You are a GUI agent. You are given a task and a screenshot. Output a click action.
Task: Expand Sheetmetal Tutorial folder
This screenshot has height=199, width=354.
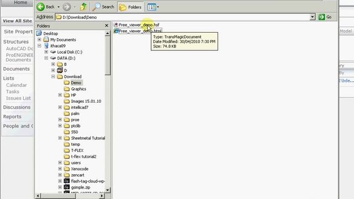pyautogui.click(x=60, y=138)
